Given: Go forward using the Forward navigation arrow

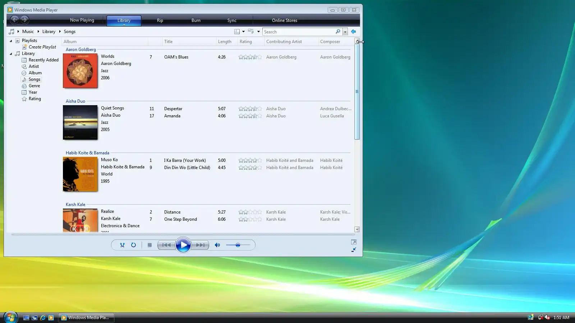Looking at the screenshot, I should tap(24, 20).
